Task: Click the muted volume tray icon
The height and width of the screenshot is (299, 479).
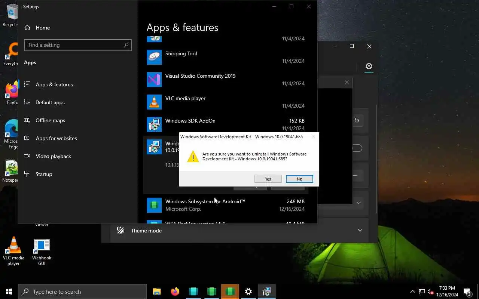Action: [431, 292]
